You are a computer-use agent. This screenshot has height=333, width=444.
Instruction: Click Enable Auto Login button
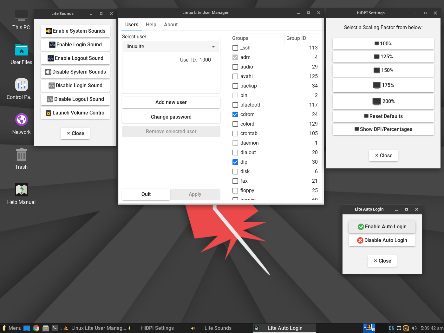click(382, 227)
